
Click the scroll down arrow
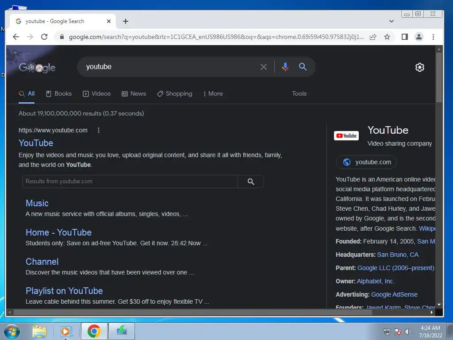click(439, 305)
